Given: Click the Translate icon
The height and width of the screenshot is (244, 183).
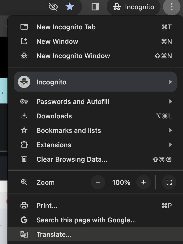Looking at the screenshot, I should [24, 234].
